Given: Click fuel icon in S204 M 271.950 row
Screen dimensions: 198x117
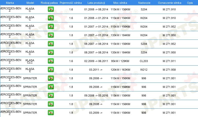Looking at the screenshot, I should 51,52.
